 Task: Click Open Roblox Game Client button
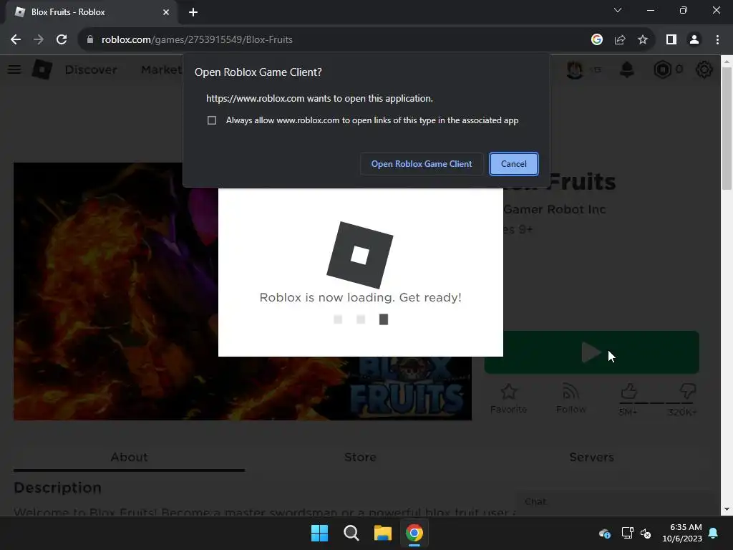pos(422,164)
